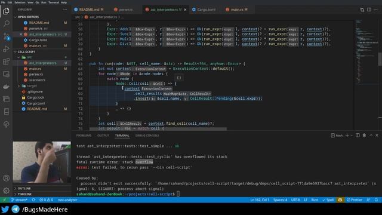Open the Explorer view in activity bar
Screen dimensions: 382x215
point(6,11)
